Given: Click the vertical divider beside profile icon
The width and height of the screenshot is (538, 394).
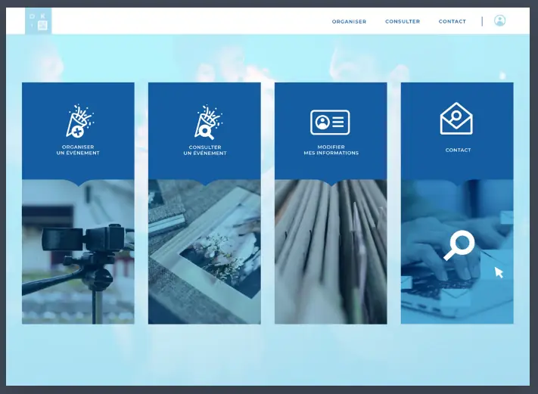Looking at the screenshot, I should click(482, 21).
